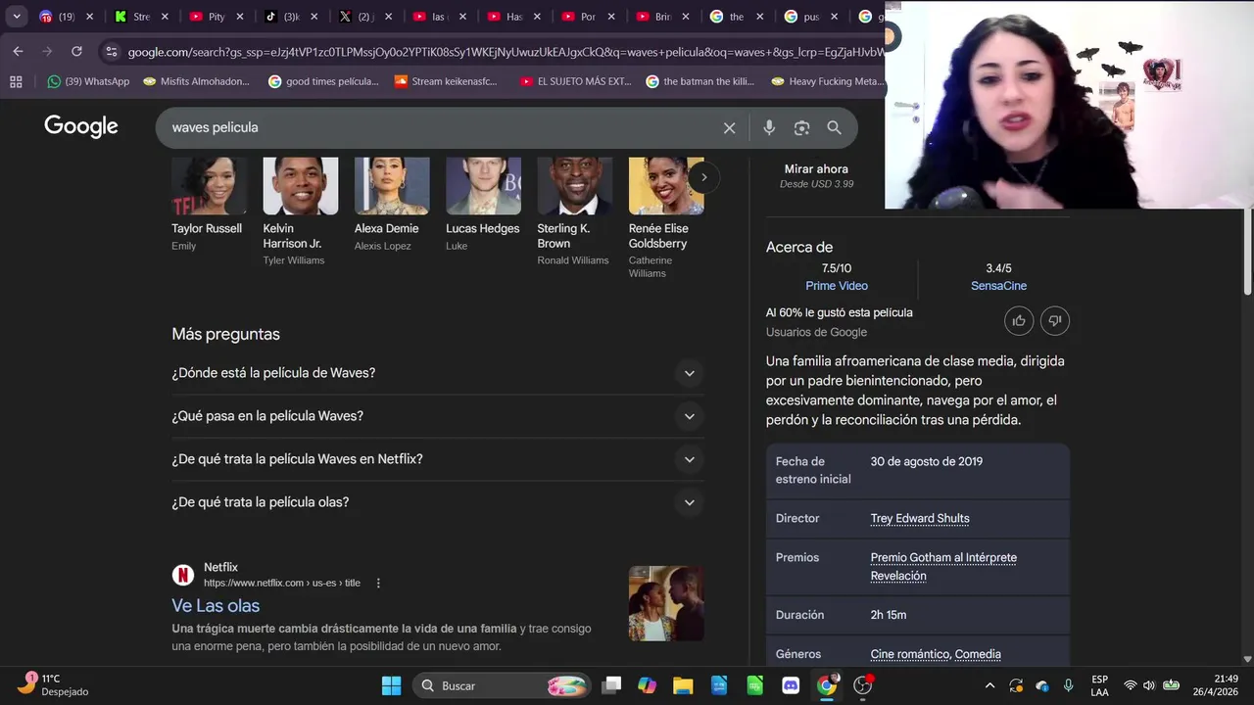Image resolution: width=1254 pixels, height=705 pixels.
Task: Reload the page with refresh icon
Action: 76,51
